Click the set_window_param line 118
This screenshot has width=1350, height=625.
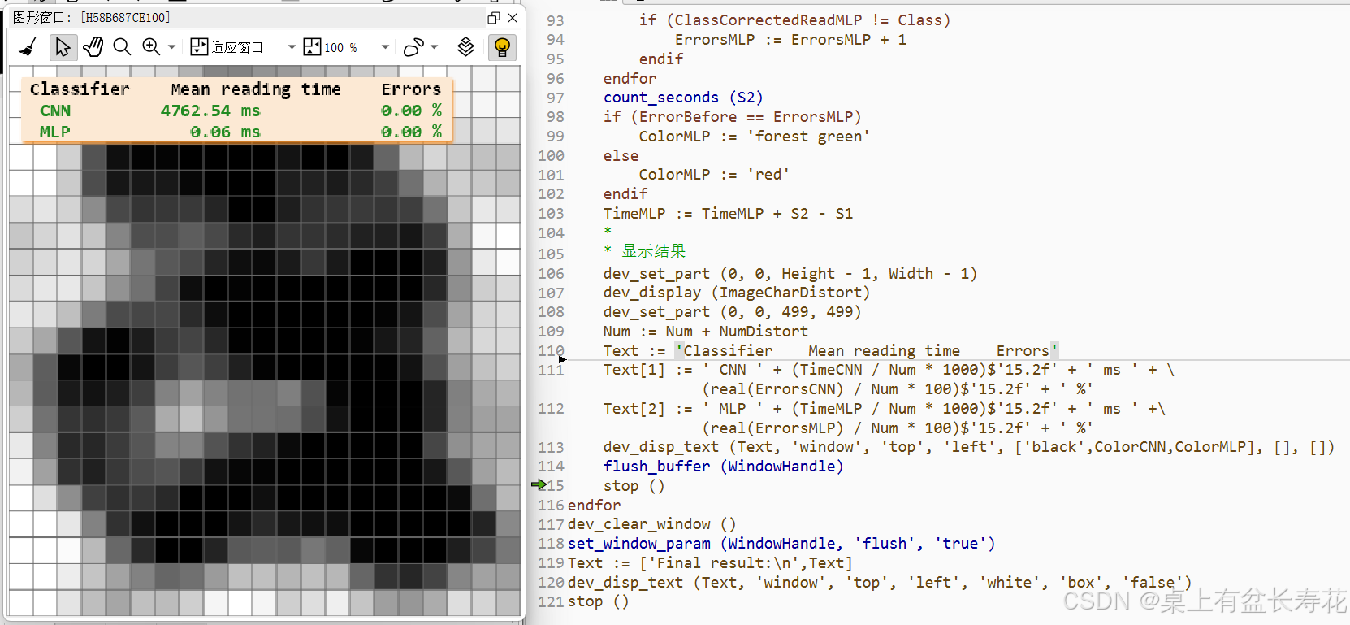coord(781,543)
